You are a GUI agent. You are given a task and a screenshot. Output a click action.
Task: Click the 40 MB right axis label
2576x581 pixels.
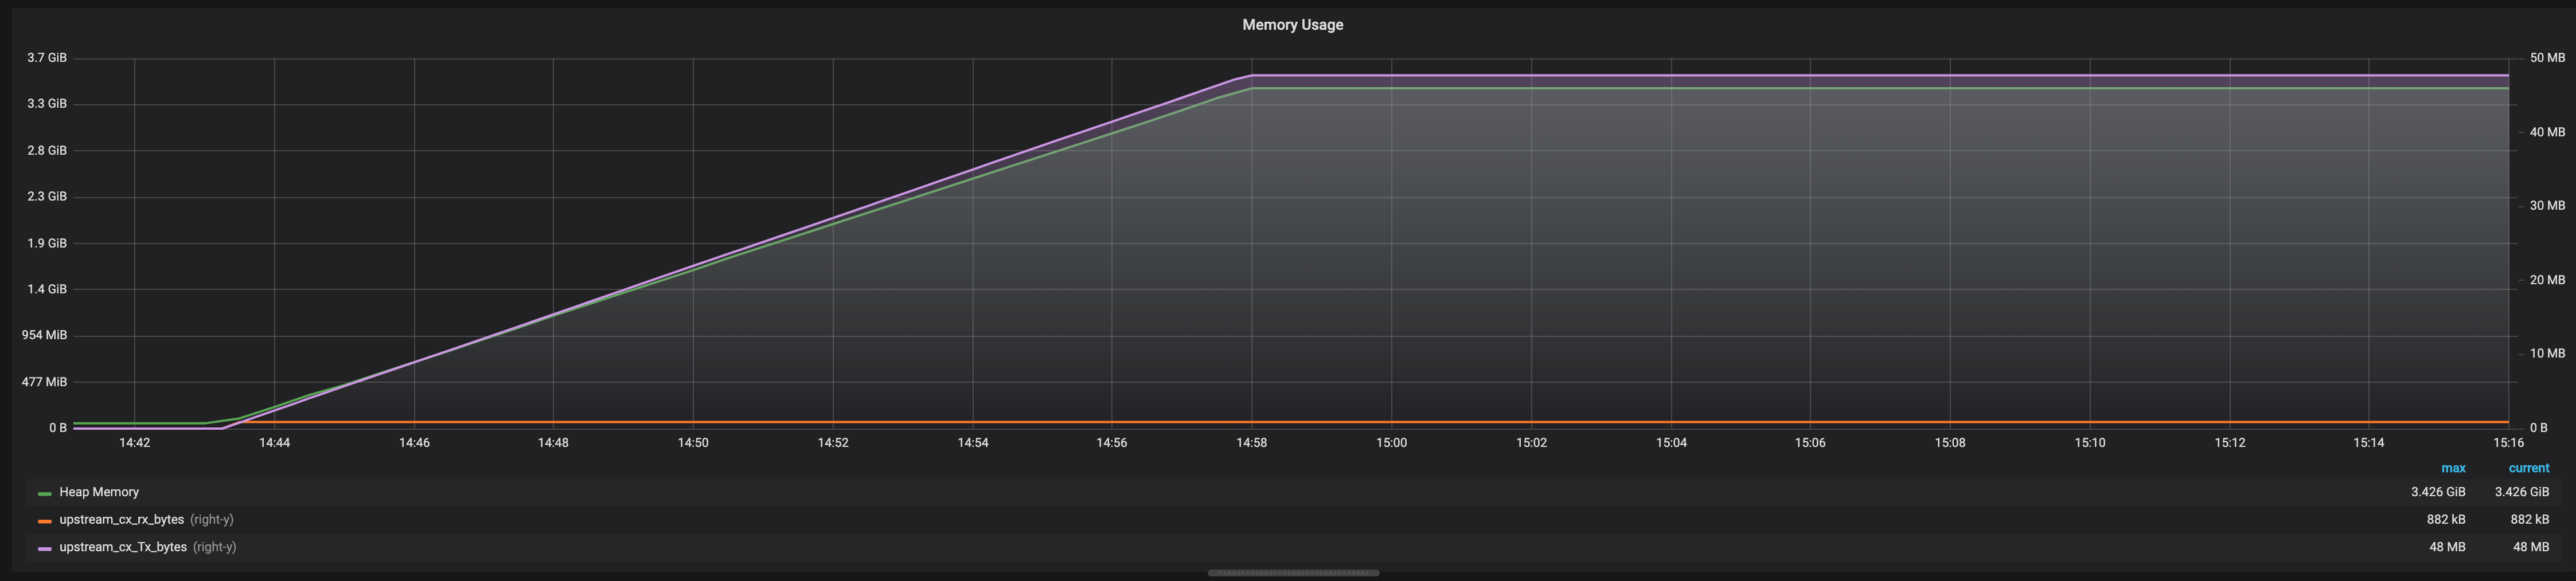[2548, 132]
